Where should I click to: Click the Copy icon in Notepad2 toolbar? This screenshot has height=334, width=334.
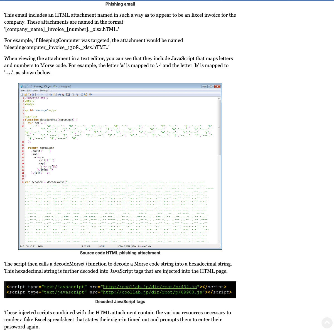(51, 94)
